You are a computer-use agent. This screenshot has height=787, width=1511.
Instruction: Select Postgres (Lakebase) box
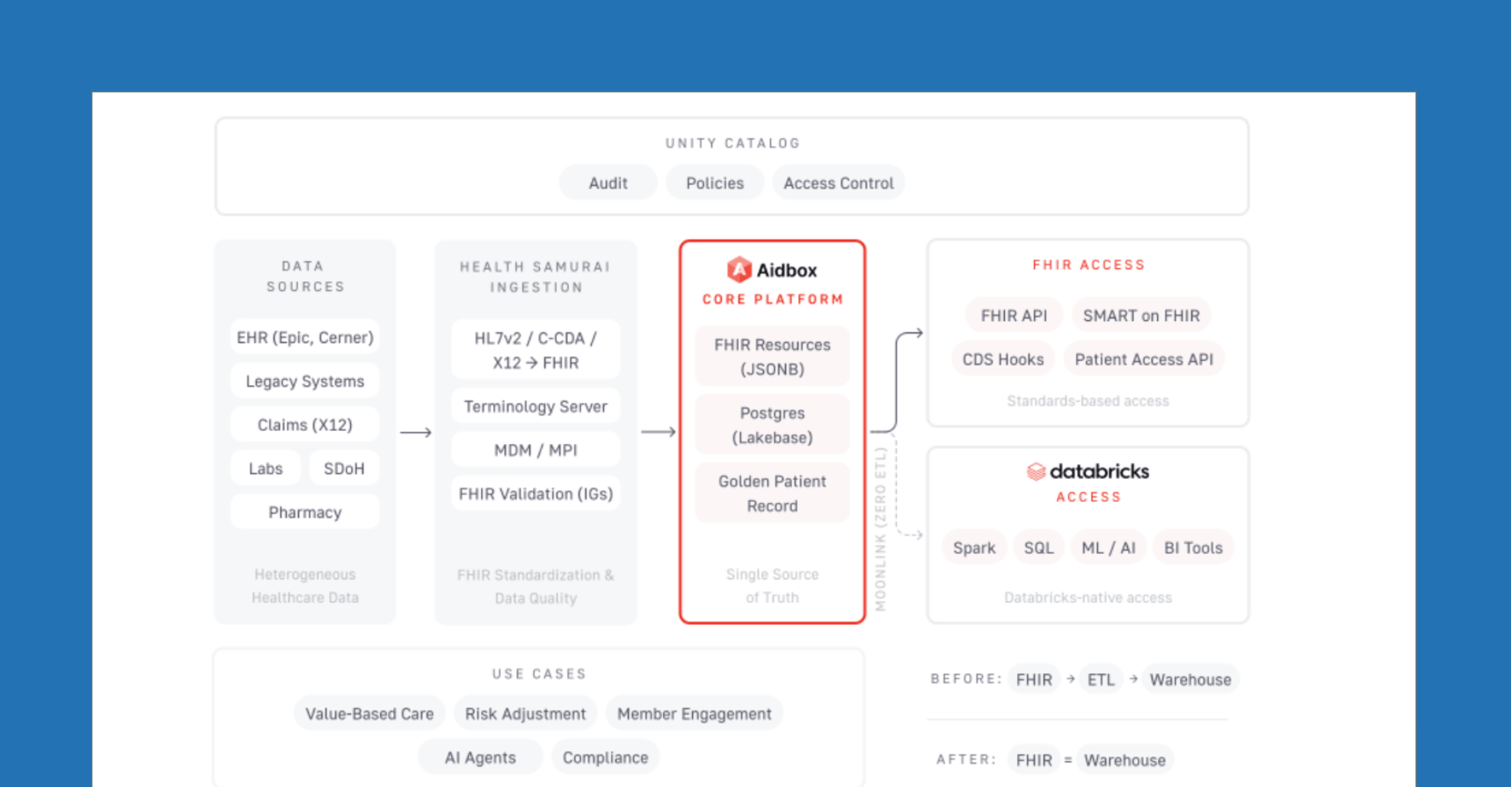click(x=772, y=424)
